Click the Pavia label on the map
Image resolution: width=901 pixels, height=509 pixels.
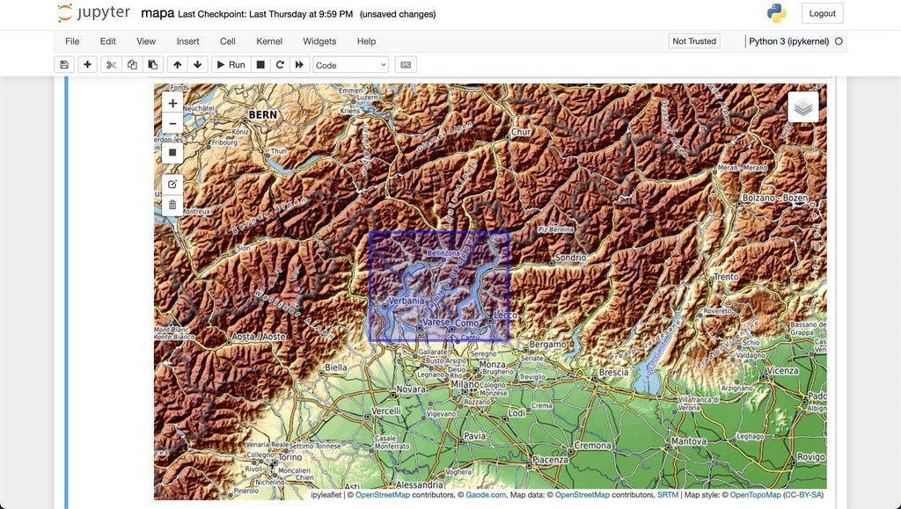pyautogui.click(x=474, y=436)
